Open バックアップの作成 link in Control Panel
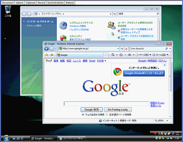Image resolution: width=183 pixels, height=142 pixels. [x=79, y=30]
